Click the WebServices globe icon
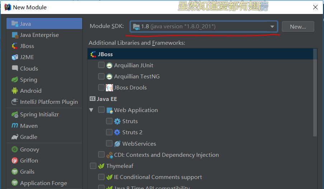 [117, 144]
